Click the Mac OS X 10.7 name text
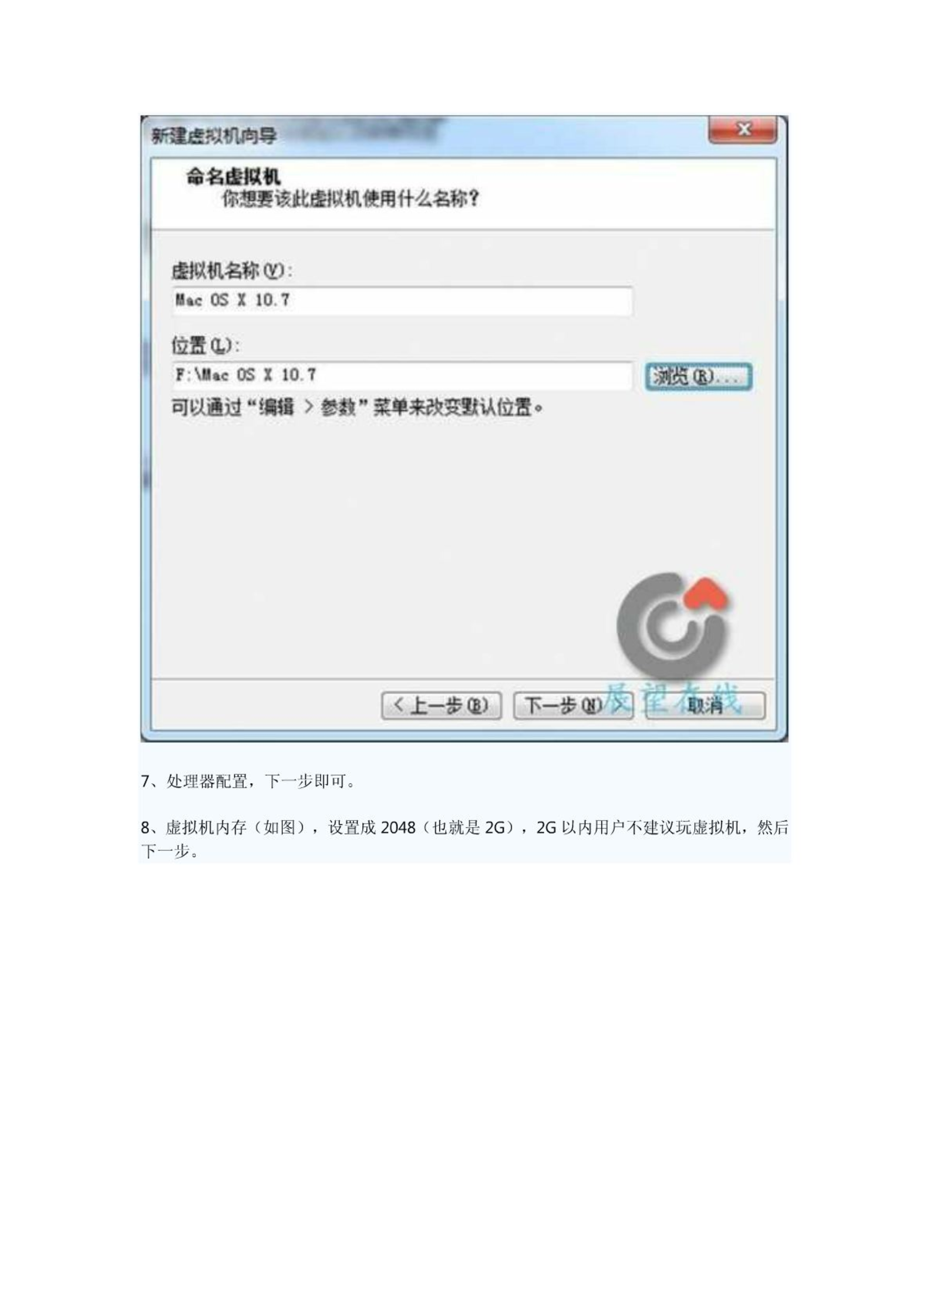Screen dimensions: 930x1316 232,300
